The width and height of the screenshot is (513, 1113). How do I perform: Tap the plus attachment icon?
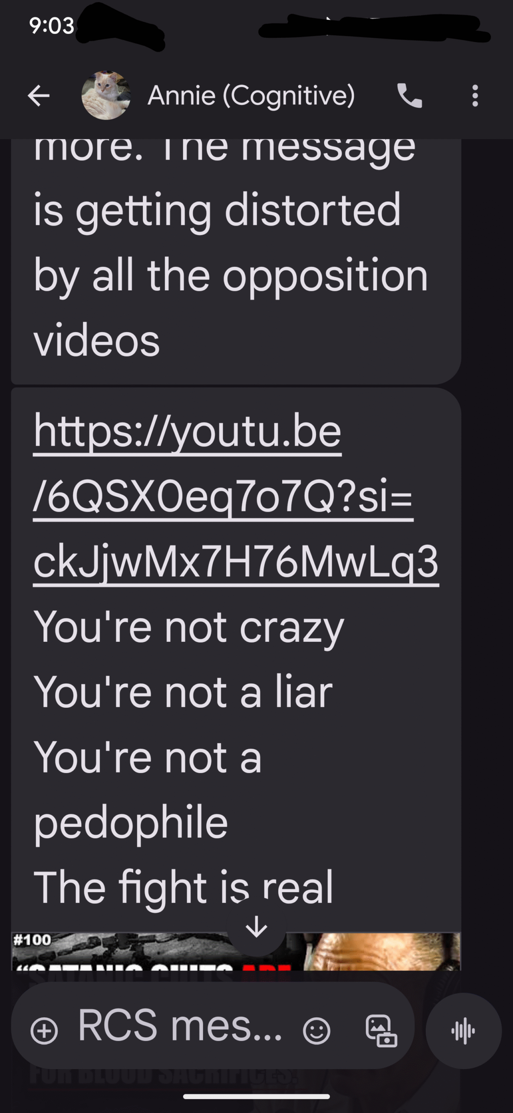pyautogui.click(x=44, y=1031)
